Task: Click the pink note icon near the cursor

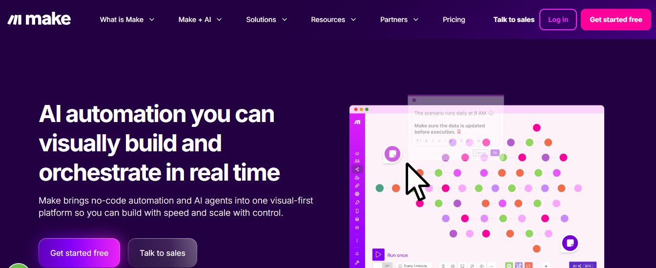Action: click(x=392, y=154)
